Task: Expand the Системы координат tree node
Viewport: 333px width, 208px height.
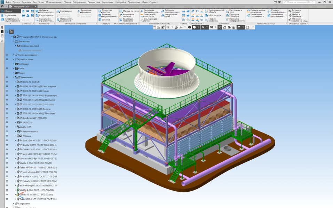Action: 14,55
